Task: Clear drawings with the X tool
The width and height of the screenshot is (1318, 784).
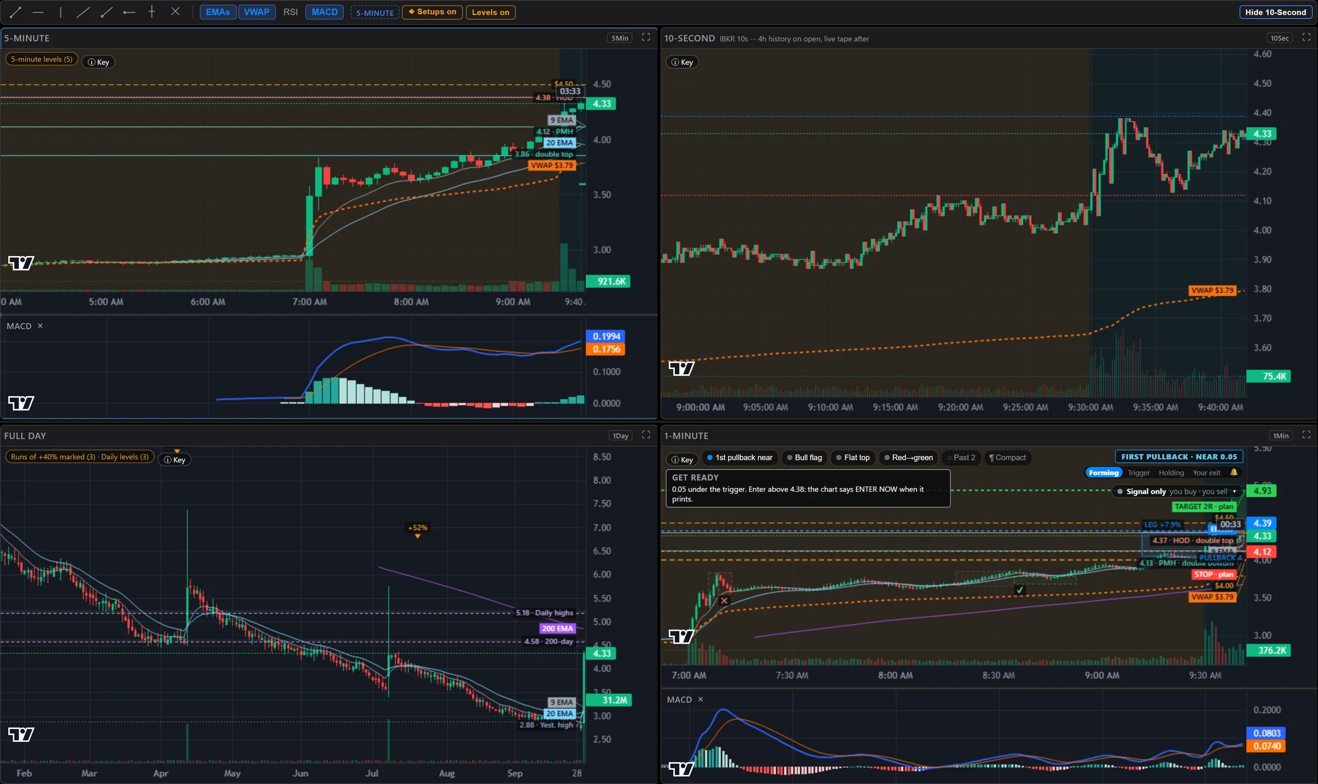Action: pos(175,12)
